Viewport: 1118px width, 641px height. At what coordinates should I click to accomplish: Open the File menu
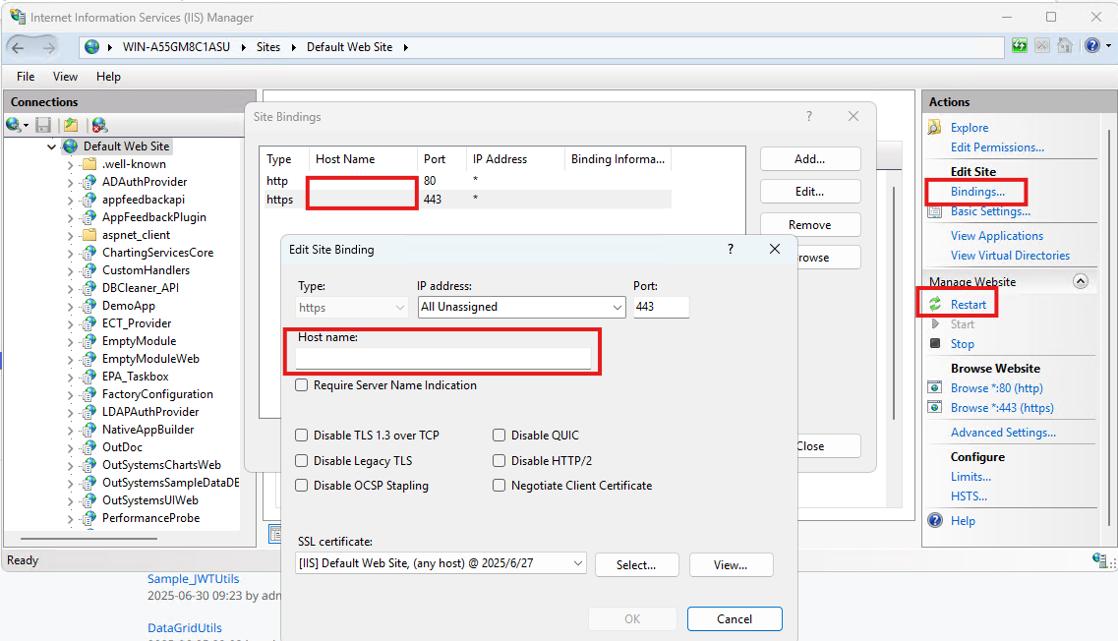26,77
